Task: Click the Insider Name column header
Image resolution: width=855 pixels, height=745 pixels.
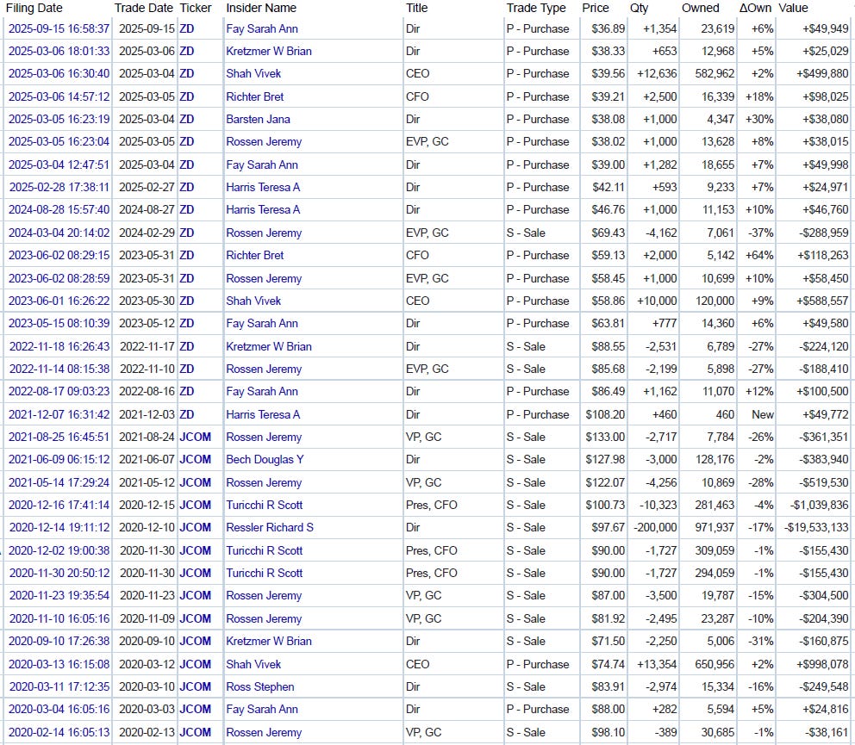Action: point(261,8)
